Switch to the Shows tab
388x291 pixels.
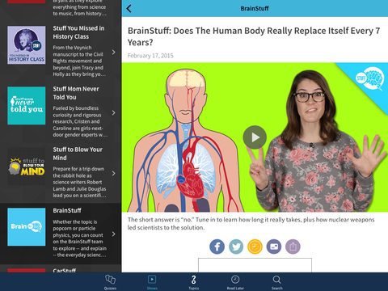(152, 282)
